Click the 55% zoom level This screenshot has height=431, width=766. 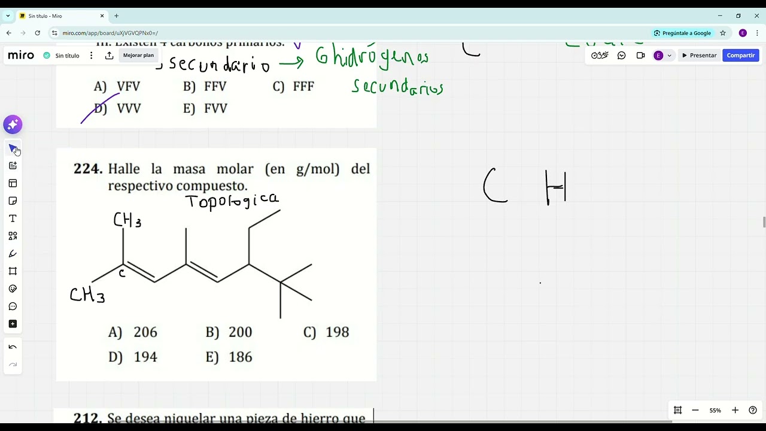tap(715, 411)
